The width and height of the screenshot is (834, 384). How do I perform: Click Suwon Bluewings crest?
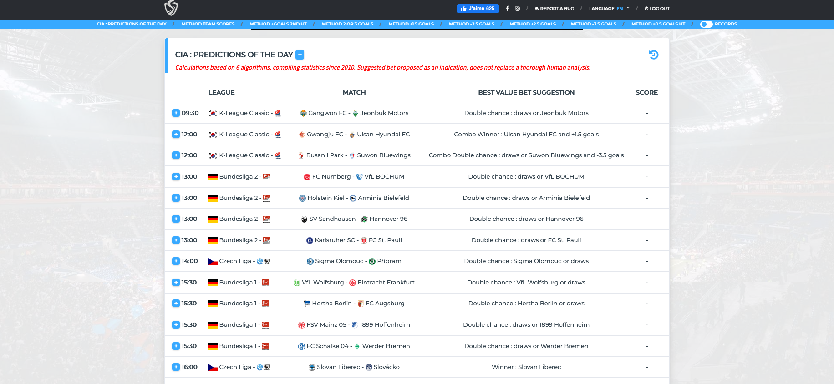click(352, 155)
